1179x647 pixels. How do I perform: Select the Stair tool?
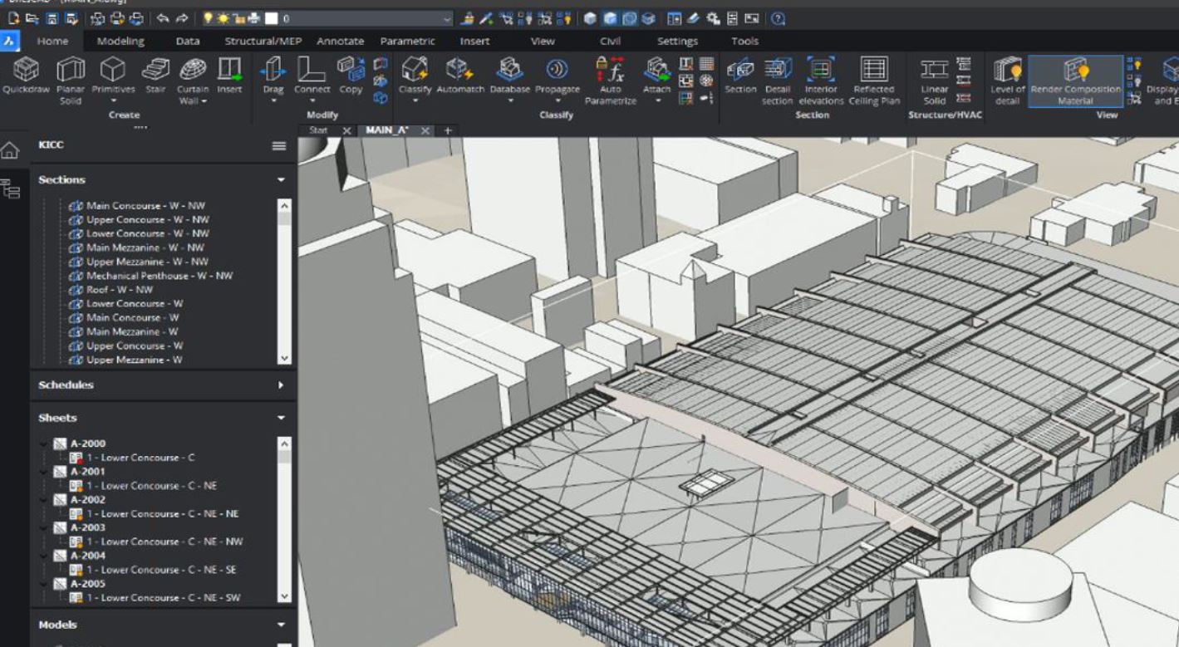[155, 76]
